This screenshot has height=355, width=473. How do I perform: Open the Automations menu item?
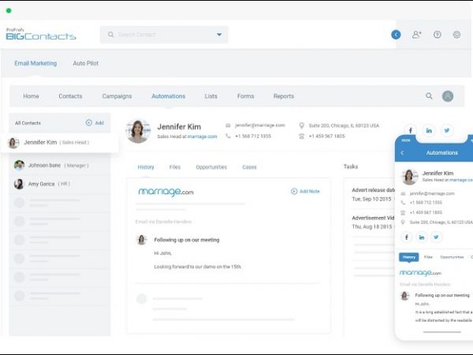168,96
